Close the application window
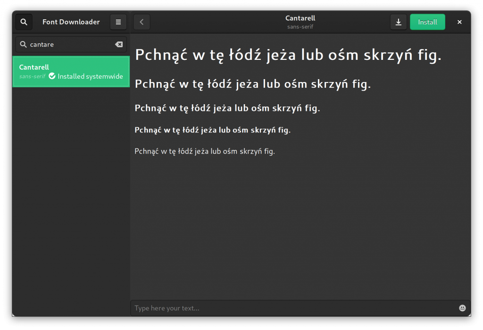The width and height of the screenshot is (483, 330). (x=459, y=22)
